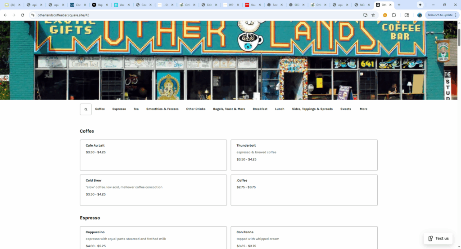Jump to the Espresso category
This screenshot has width=461, height=249.
119,109
